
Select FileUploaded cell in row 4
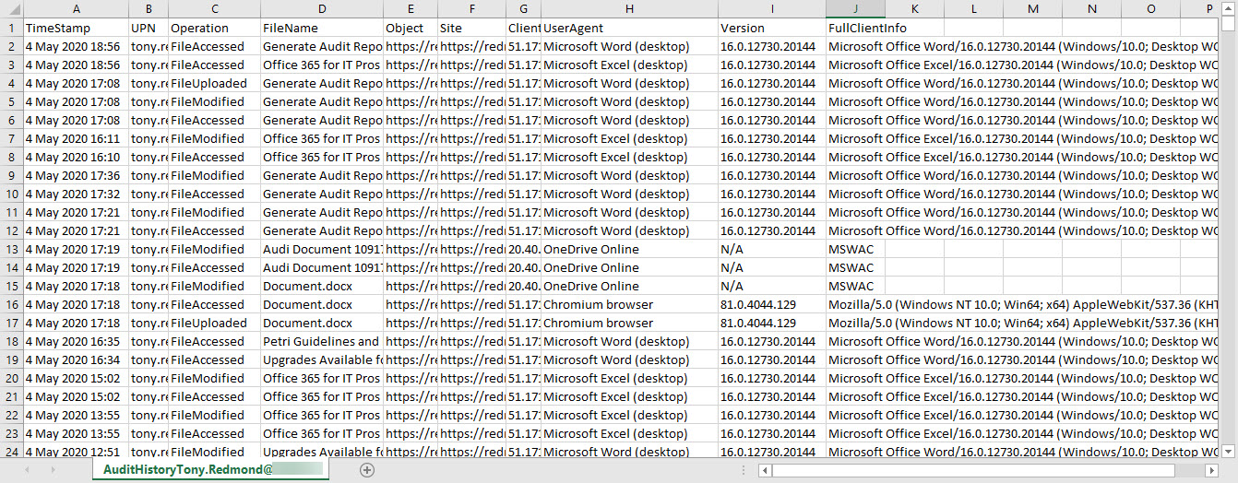tap(214, 83)
